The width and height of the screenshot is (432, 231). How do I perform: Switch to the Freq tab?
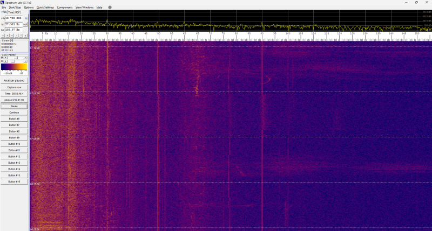pyautogui.click(x=4, y=12)
